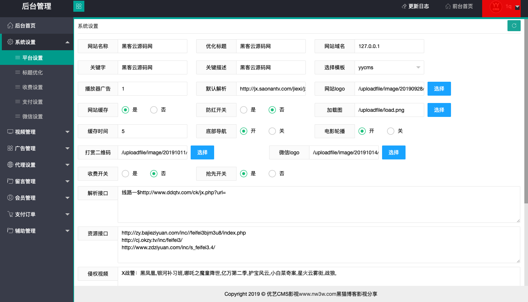Open the 选择模板 yycms dropdown
This screenshot has width=528, height=302.
(x=389, y=67)
